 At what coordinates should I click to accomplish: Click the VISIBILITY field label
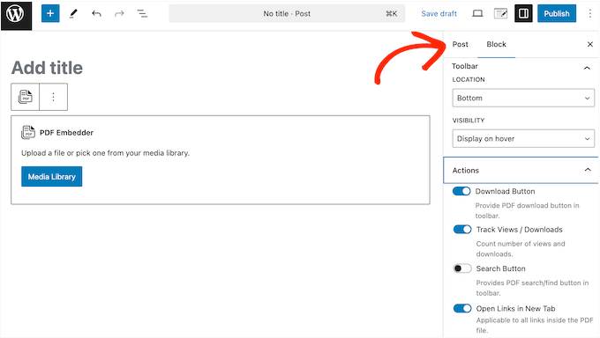469,121
